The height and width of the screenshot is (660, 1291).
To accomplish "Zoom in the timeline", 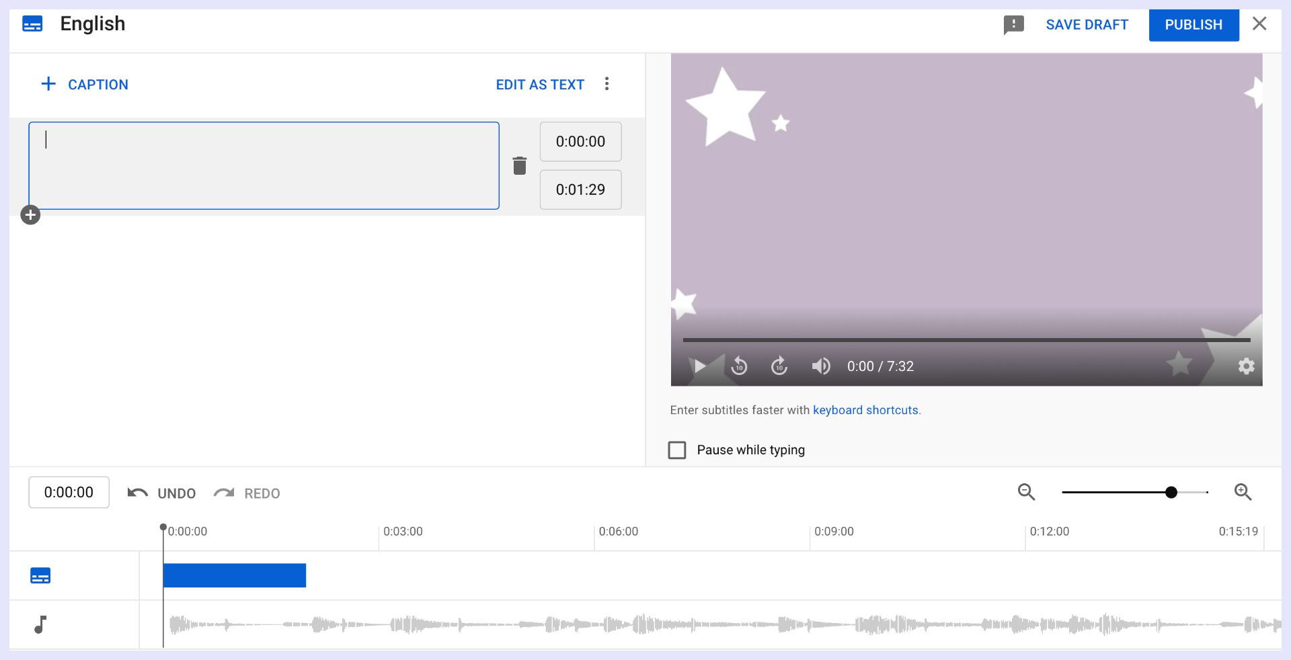I will (x=1243, y=492).
